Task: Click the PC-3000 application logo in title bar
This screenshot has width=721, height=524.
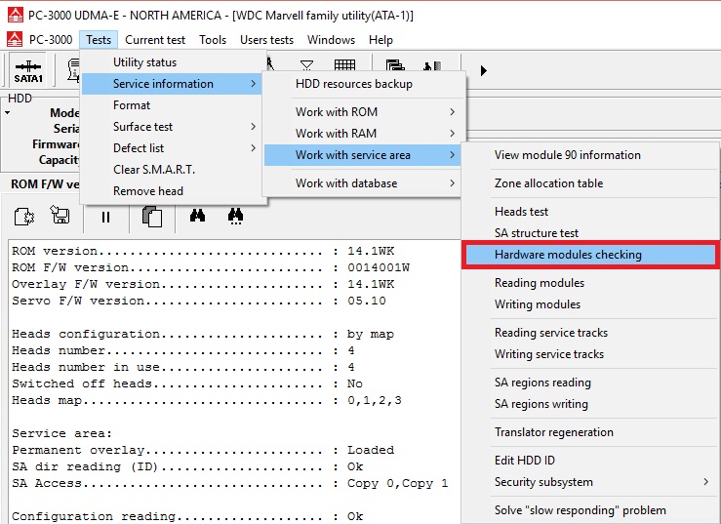Action: pyautogui.click(x=16, y=16)
